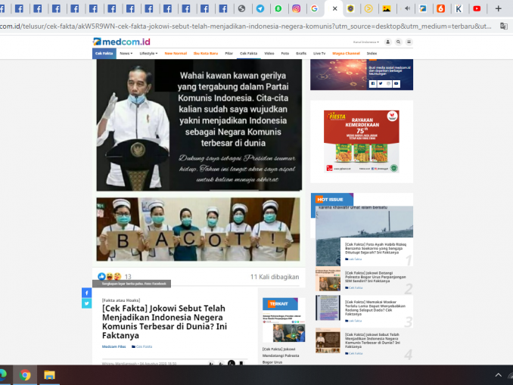Open hot issue Memakai Masker Terlalu Lama
This screenshot has height=385, width=513.
[375, 308]
